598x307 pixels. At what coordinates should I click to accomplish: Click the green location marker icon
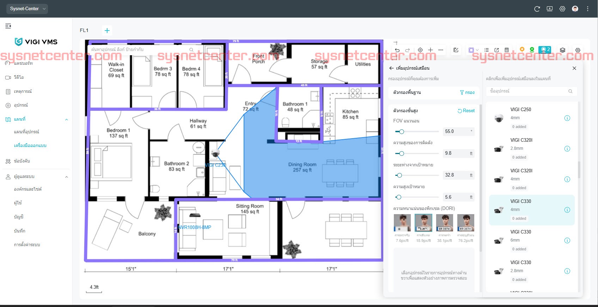(x=532, y=50)
